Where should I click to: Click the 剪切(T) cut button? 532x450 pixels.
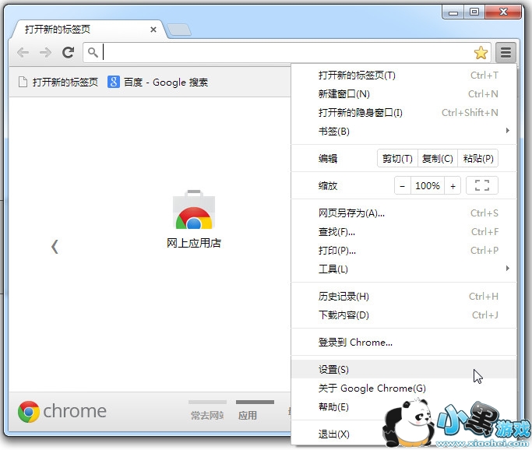click(397, 158)
